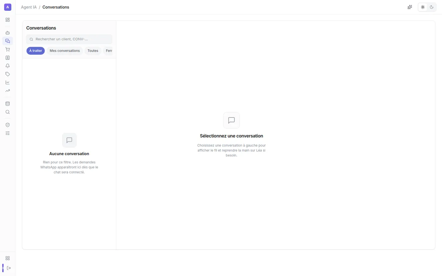This screenshot has width=442, height=276.
Task: Open the sliders settings icon
Action: point(8,133)
